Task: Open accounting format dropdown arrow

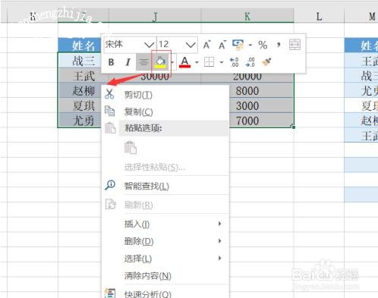Action: 250,45
